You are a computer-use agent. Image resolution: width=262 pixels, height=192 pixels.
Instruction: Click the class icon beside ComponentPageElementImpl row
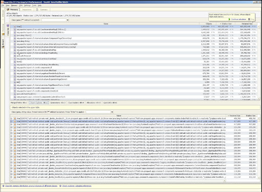(15, 38)
